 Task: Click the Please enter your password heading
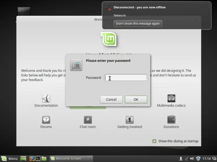tap(108, 60)
